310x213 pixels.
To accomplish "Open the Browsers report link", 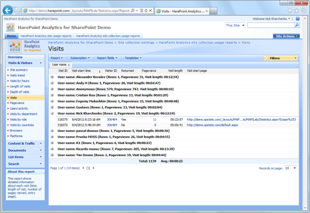I will click(x=16, y=130).
